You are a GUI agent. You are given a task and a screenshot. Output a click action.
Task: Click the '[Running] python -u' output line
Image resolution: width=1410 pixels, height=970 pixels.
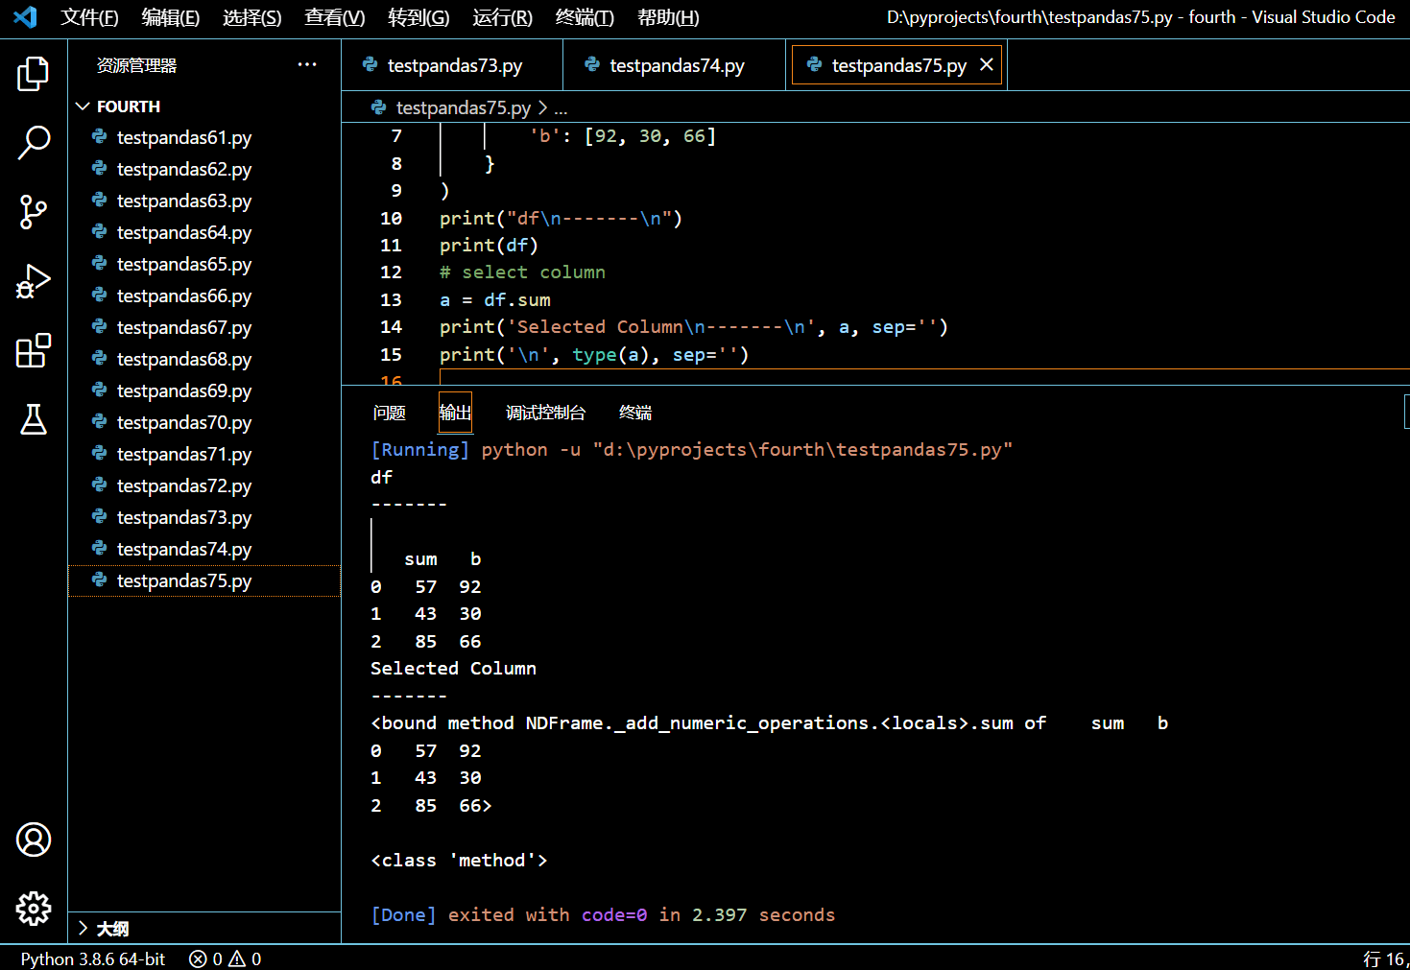(x=692, y=449)
